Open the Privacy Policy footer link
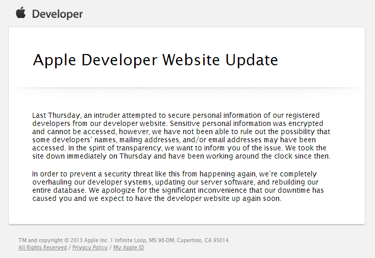375x258 pixels. click(90, 247)
